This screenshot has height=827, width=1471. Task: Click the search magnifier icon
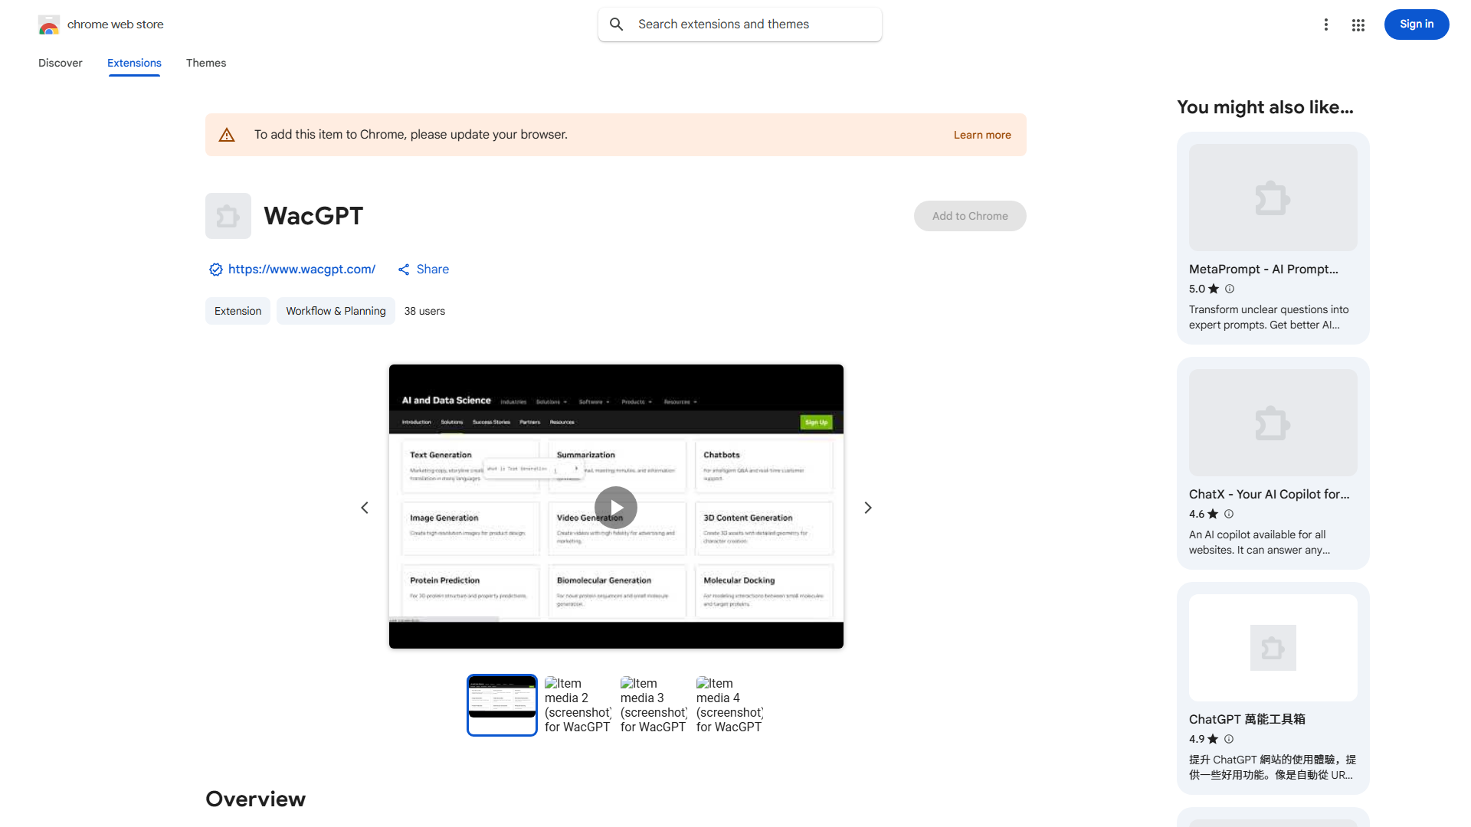point(617,25)
